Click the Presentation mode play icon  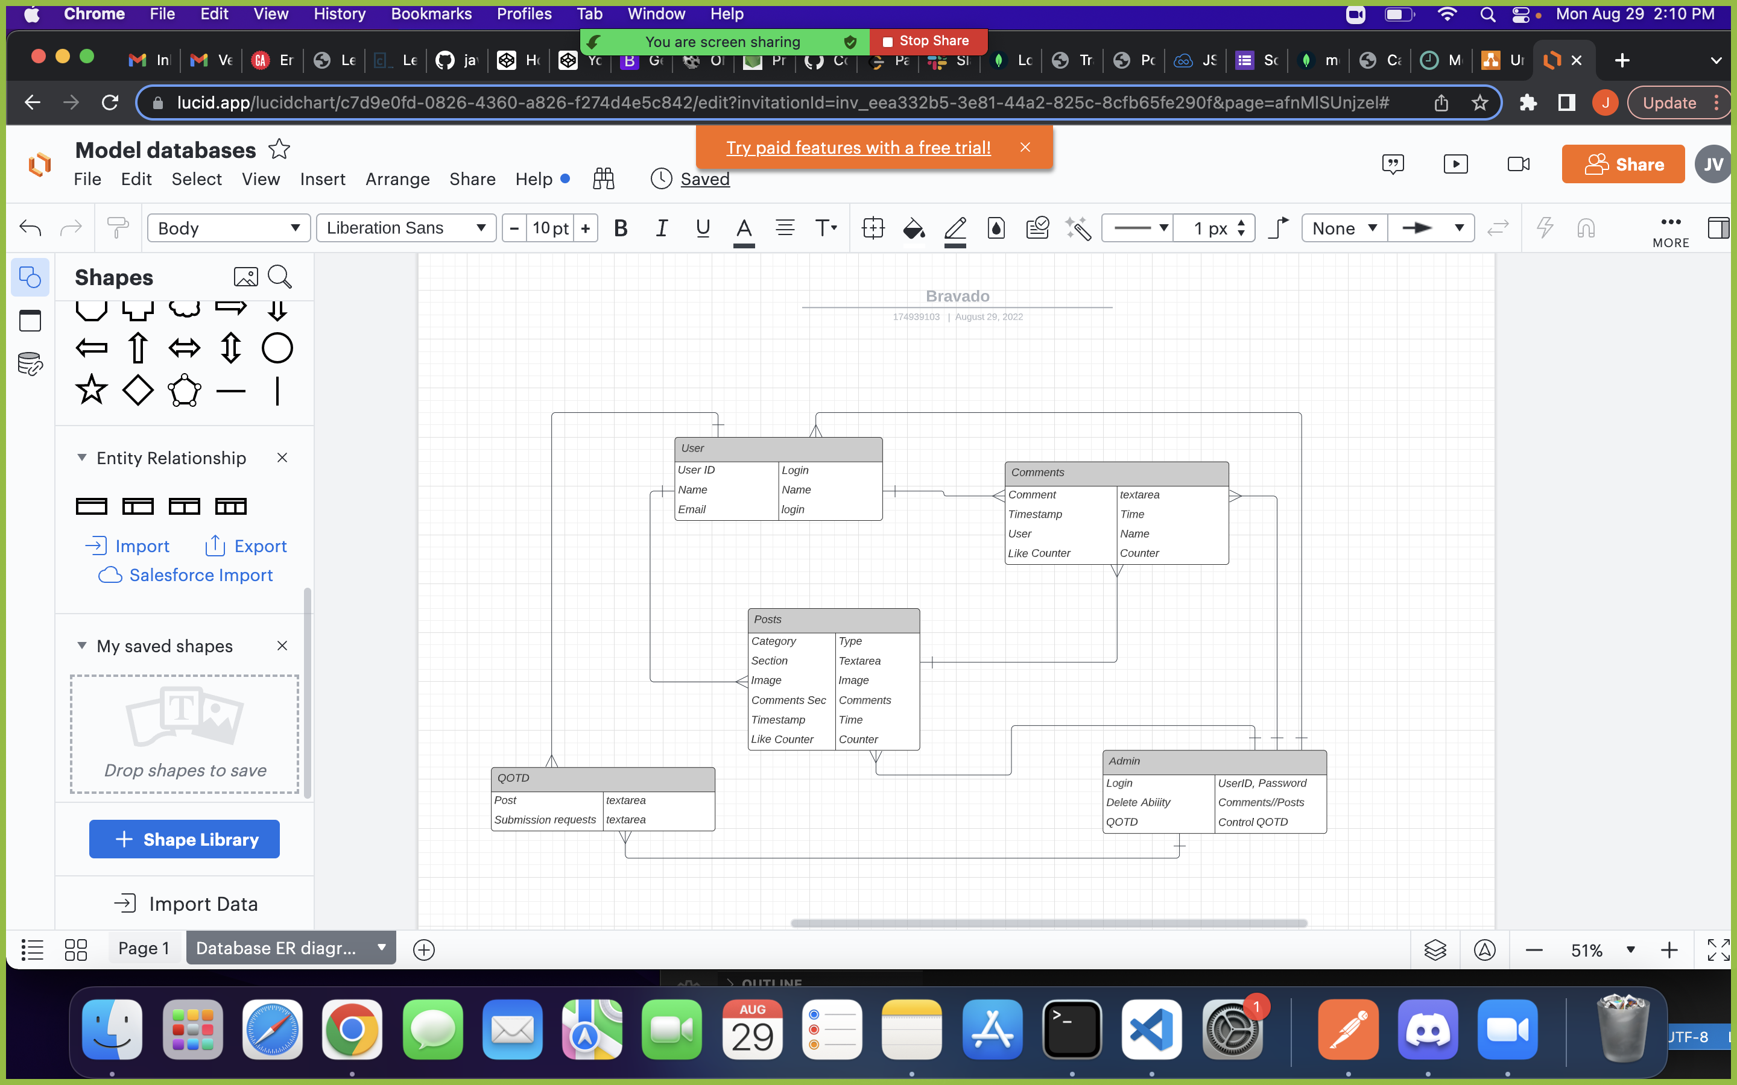tap(1455, 165)
